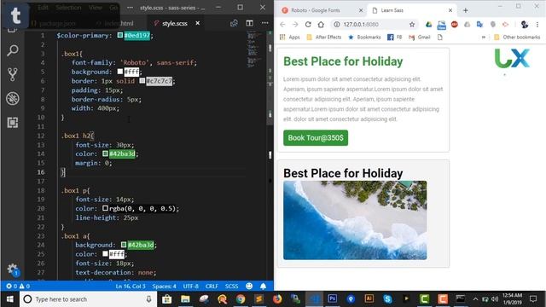Open the Search view in VS Code sidebar
The width and height of the screenshot is (546, 307).
pos(13,51)
